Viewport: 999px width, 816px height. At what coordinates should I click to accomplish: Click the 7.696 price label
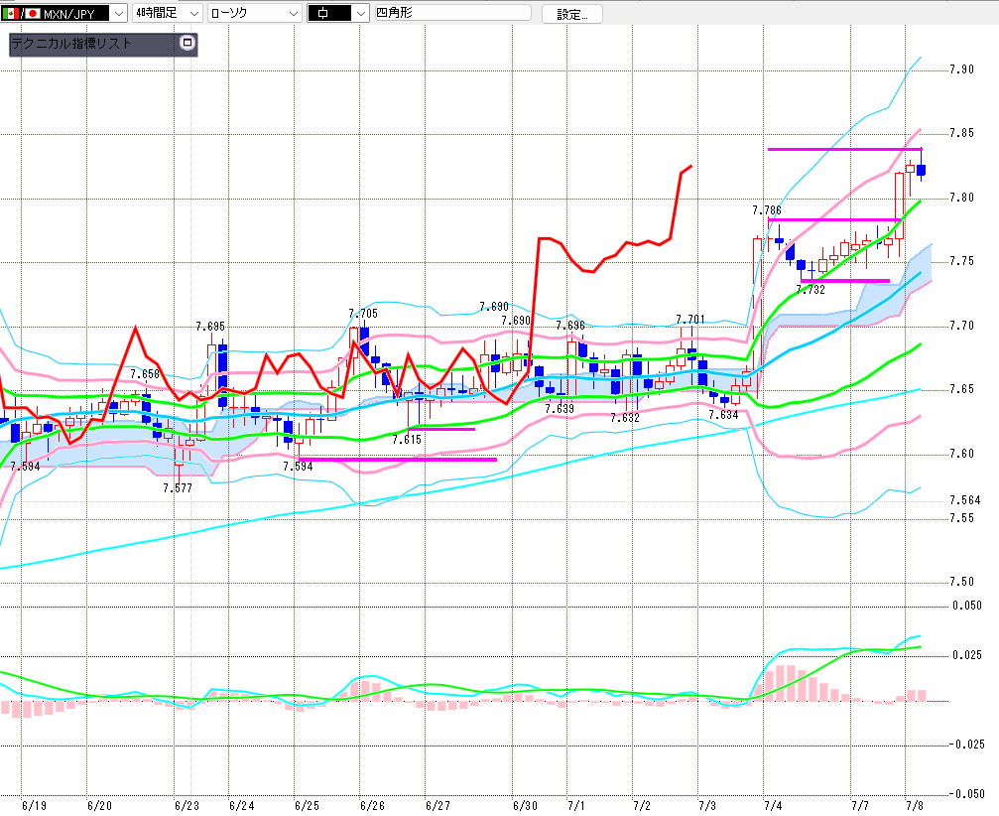(570, 326)
